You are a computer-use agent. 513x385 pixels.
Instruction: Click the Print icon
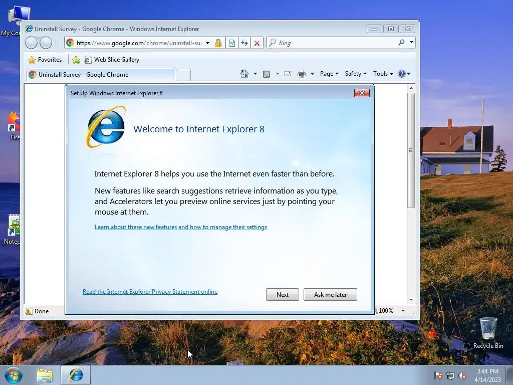301,74
